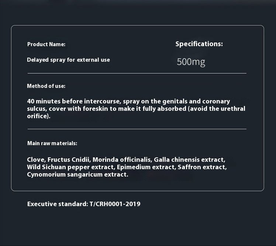Click the Fructus Cnidii ingredient
Screen dimensions: 276x246
(x=68, y=160)
